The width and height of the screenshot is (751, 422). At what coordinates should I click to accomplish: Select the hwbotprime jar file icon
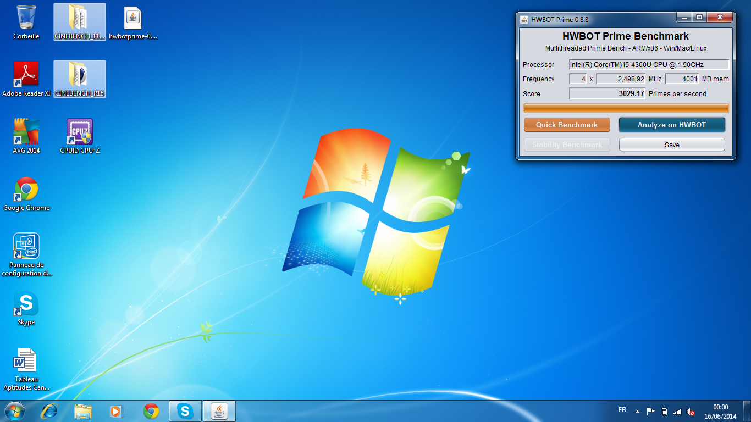pos(133,22)
